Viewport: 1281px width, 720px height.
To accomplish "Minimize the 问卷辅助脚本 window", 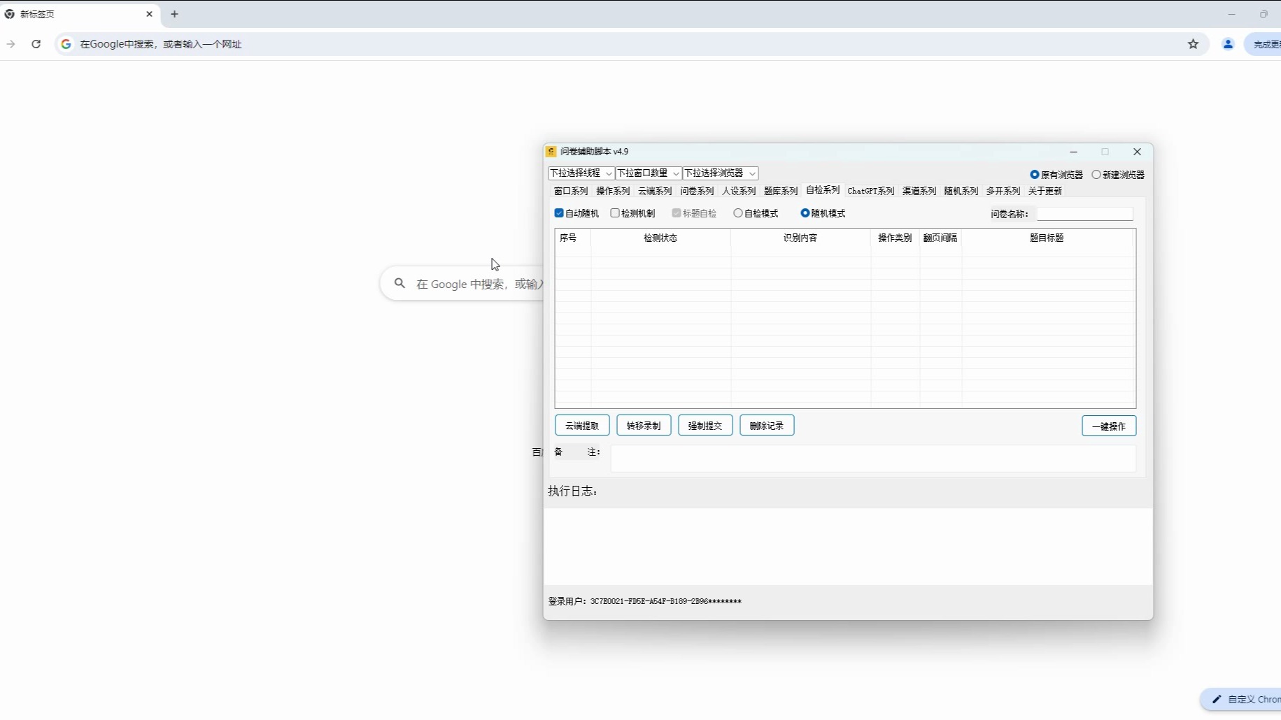I will pyautogui.click(x=1073, y=152).
